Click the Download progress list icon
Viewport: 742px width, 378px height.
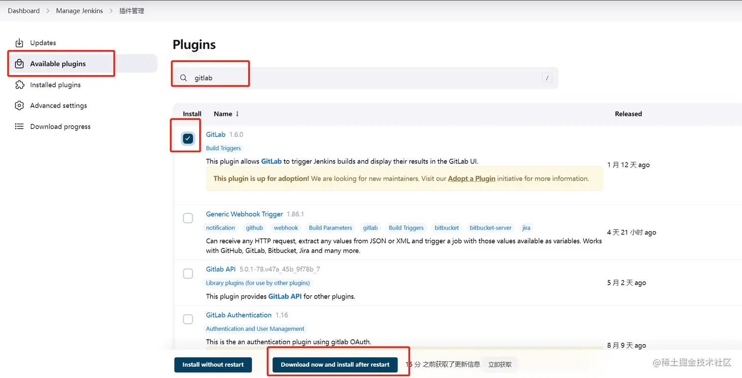tap(19, 127)
